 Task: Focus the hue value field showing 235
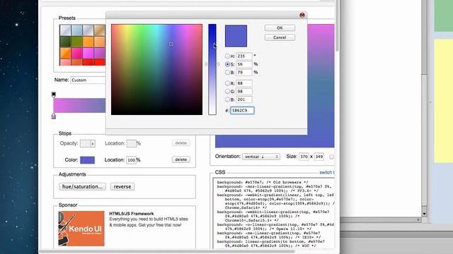(x=243, y=56)
